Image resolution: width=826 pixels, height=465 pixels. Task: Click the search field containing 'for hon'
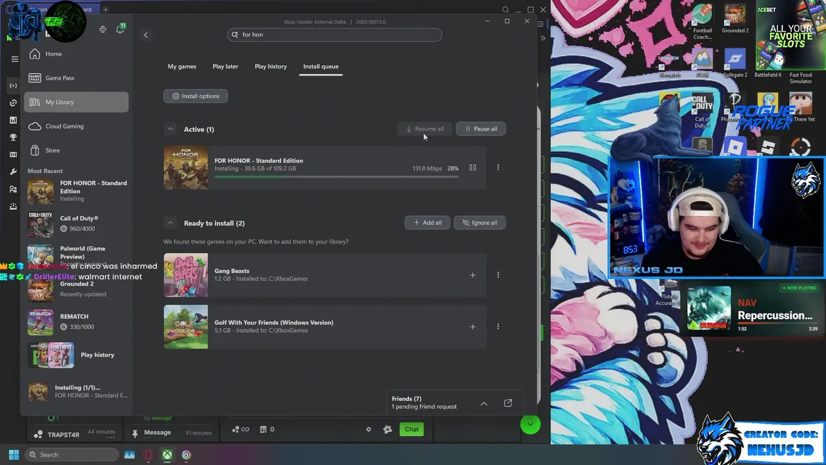(x=334, y=34)
